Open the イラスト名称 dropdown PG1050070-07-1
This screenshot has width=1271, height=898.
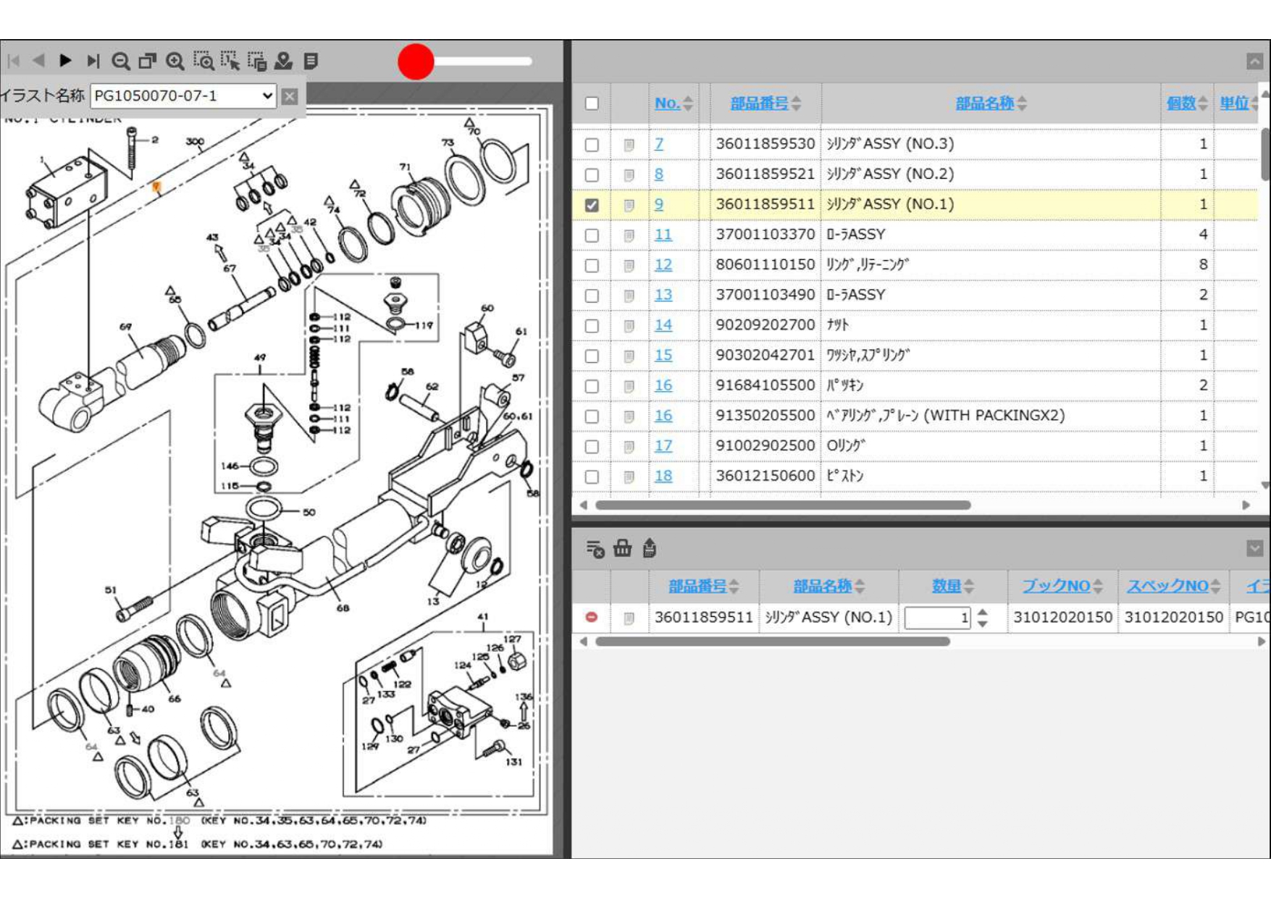(x=183, y=96)
